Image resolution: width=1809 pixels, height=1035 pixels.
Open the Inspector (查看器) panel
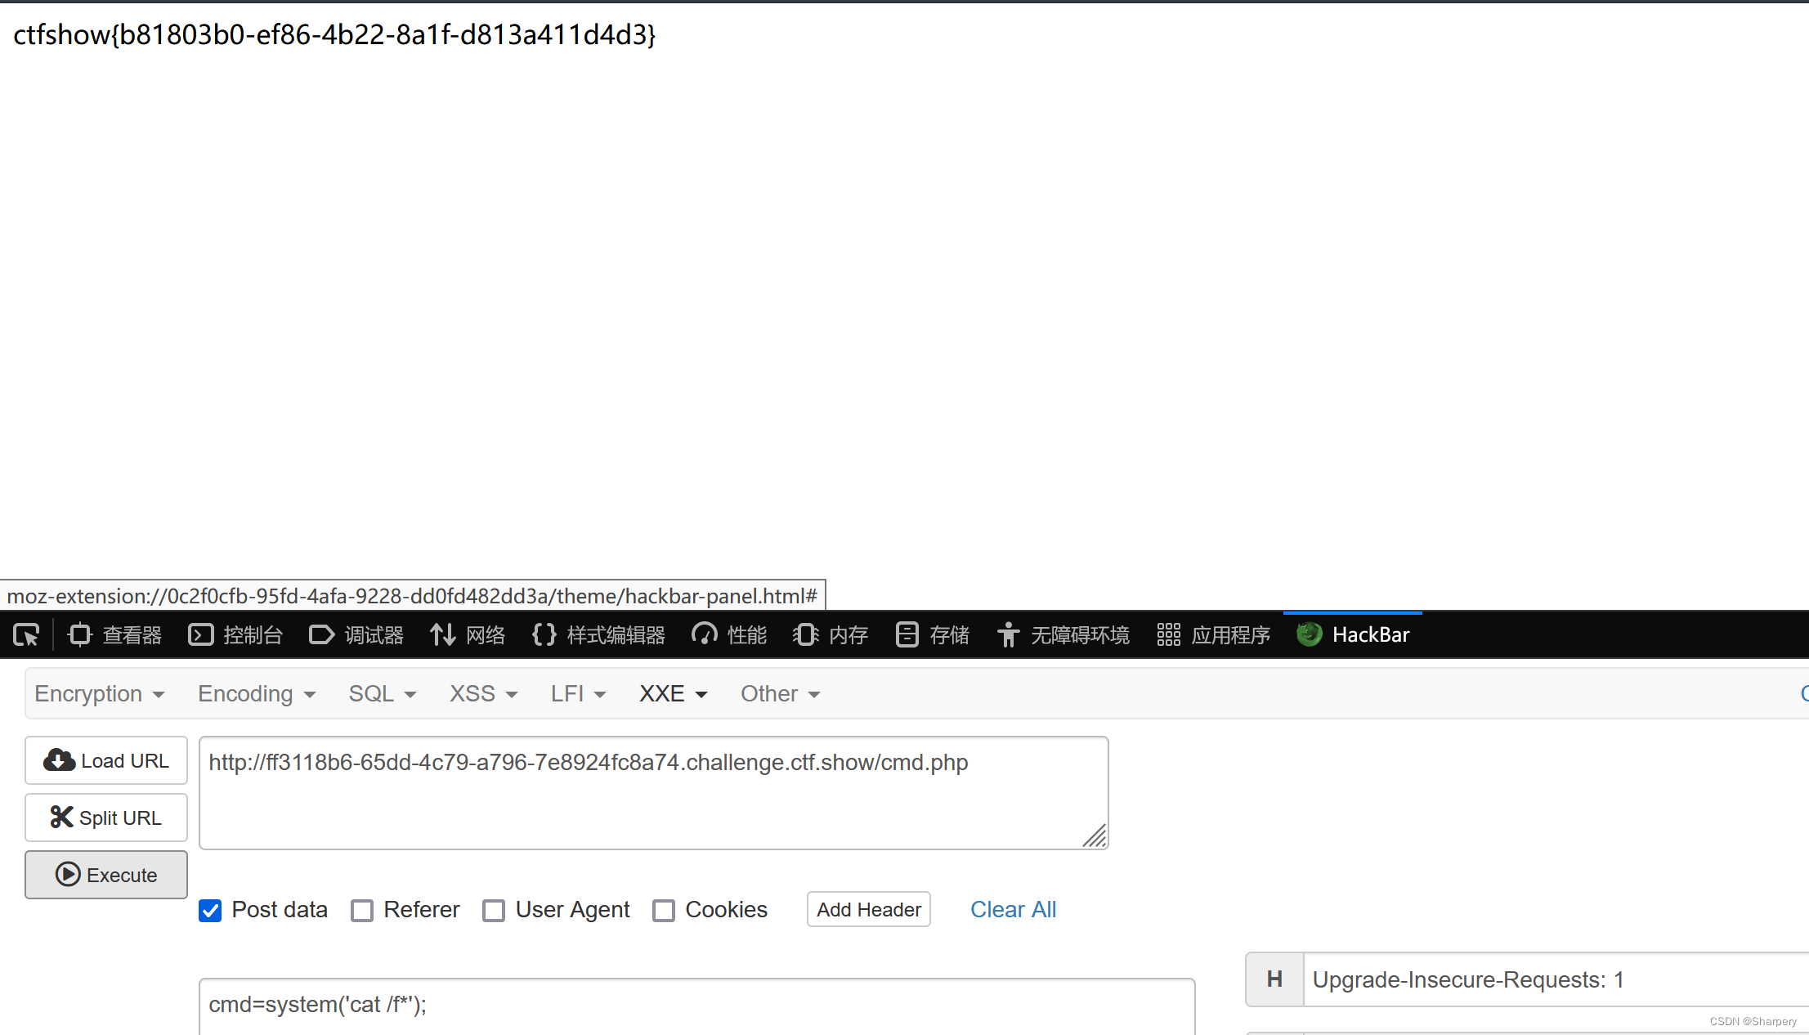pos(115,635)
